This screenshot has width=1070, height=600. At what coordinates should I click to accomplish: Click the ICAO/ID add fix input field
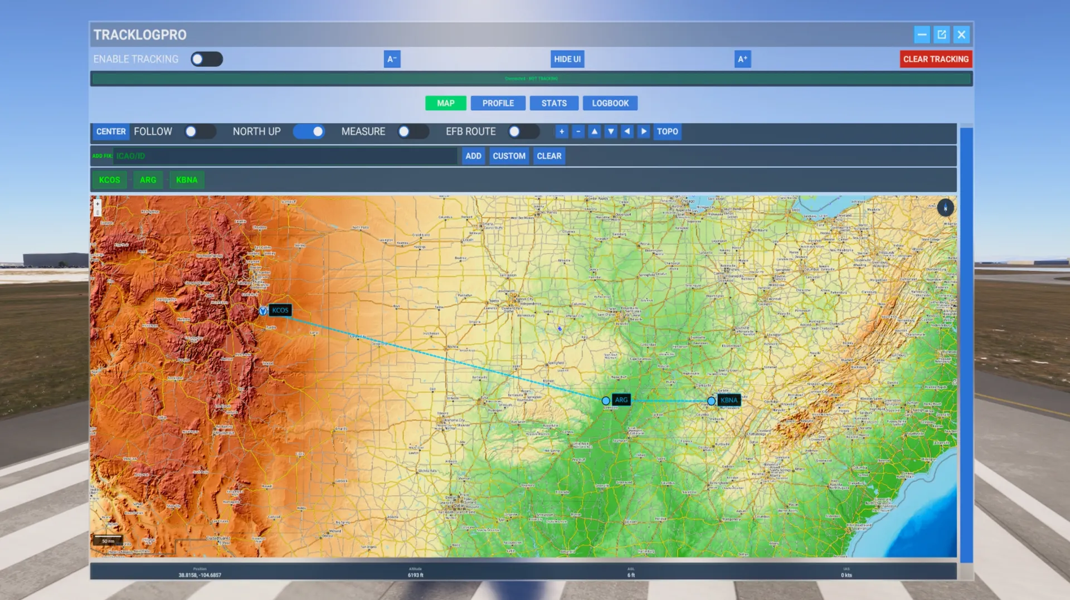pos(284,156)
